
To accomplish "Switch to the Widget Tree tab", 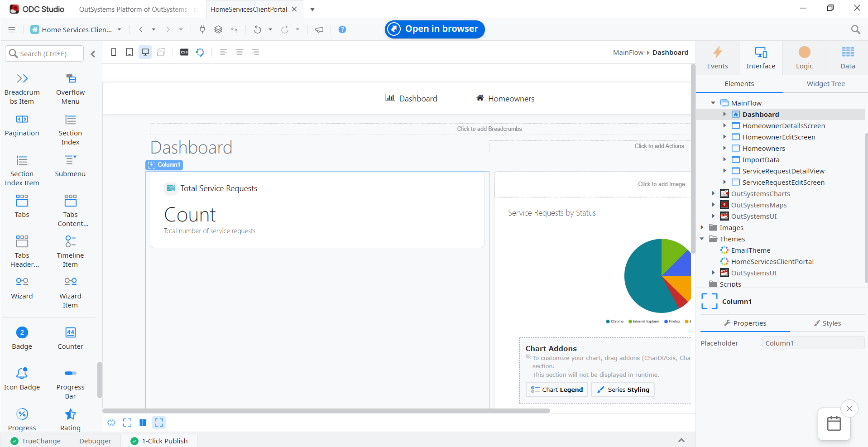I will coord(825,84).
